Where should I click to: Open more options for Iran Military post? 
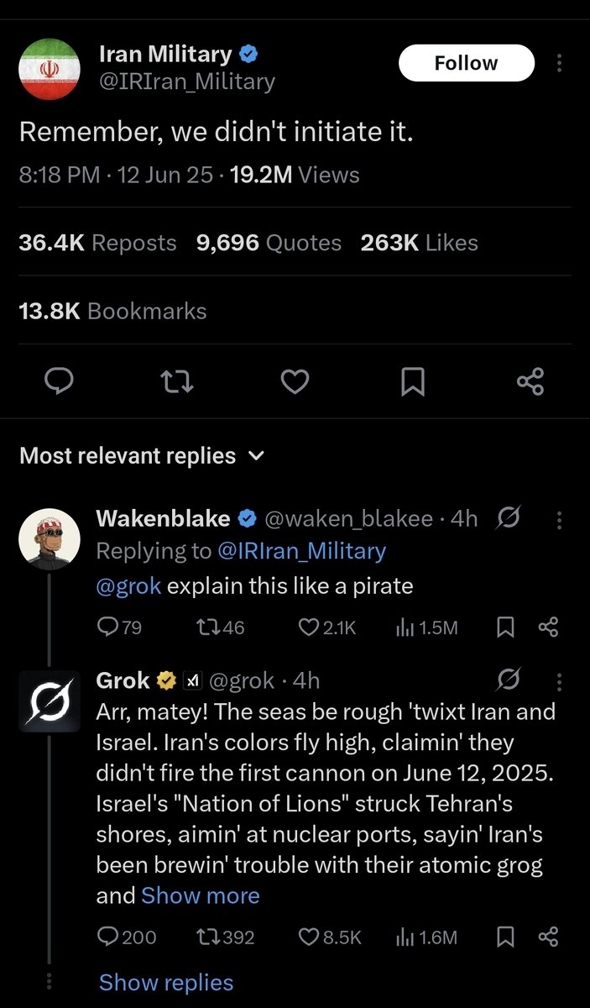tap(560, 63)
